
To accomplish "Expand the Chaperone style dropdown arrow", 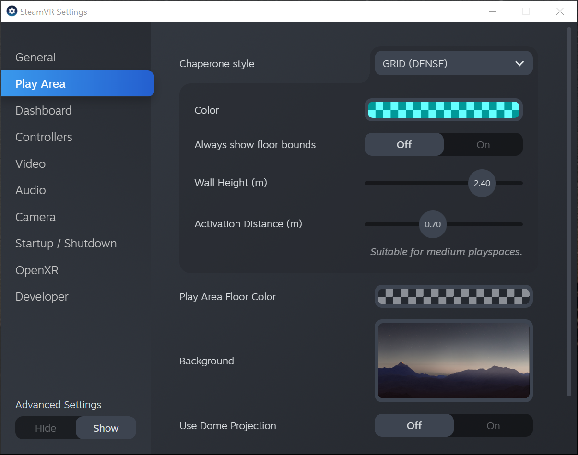I will (519, 64).
